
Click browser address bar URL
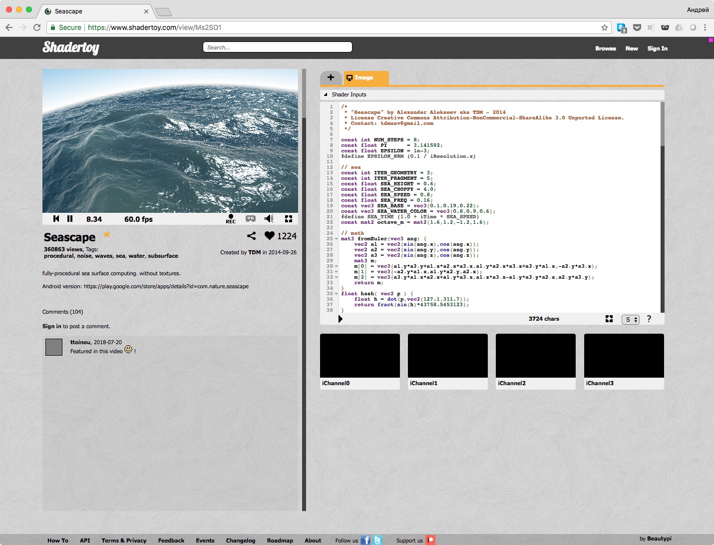(155, 27)
